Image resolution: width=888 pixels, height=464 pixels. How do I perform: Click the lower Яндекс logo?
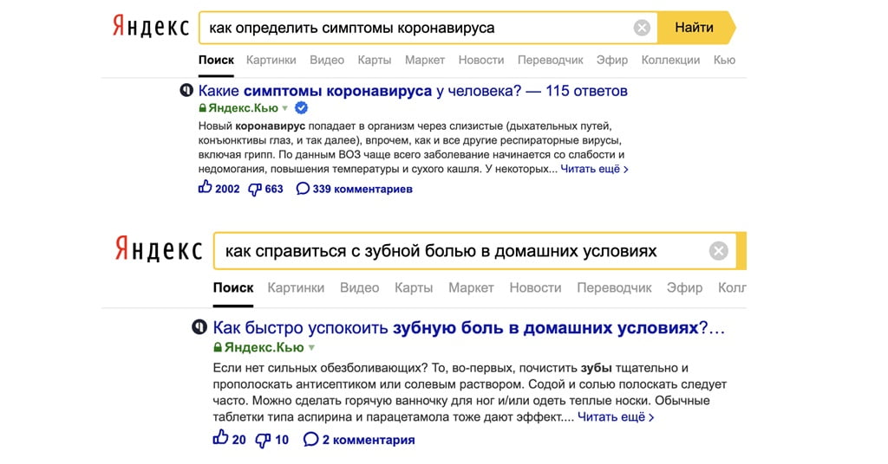pos(159,249)
